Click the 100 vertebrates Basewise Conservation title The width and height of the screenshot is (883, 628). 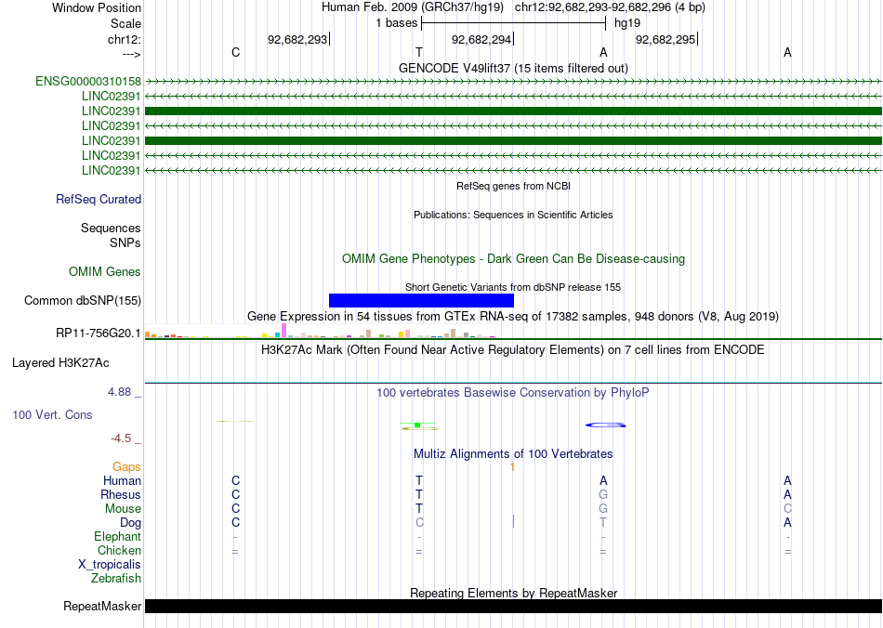click(513, 393)
